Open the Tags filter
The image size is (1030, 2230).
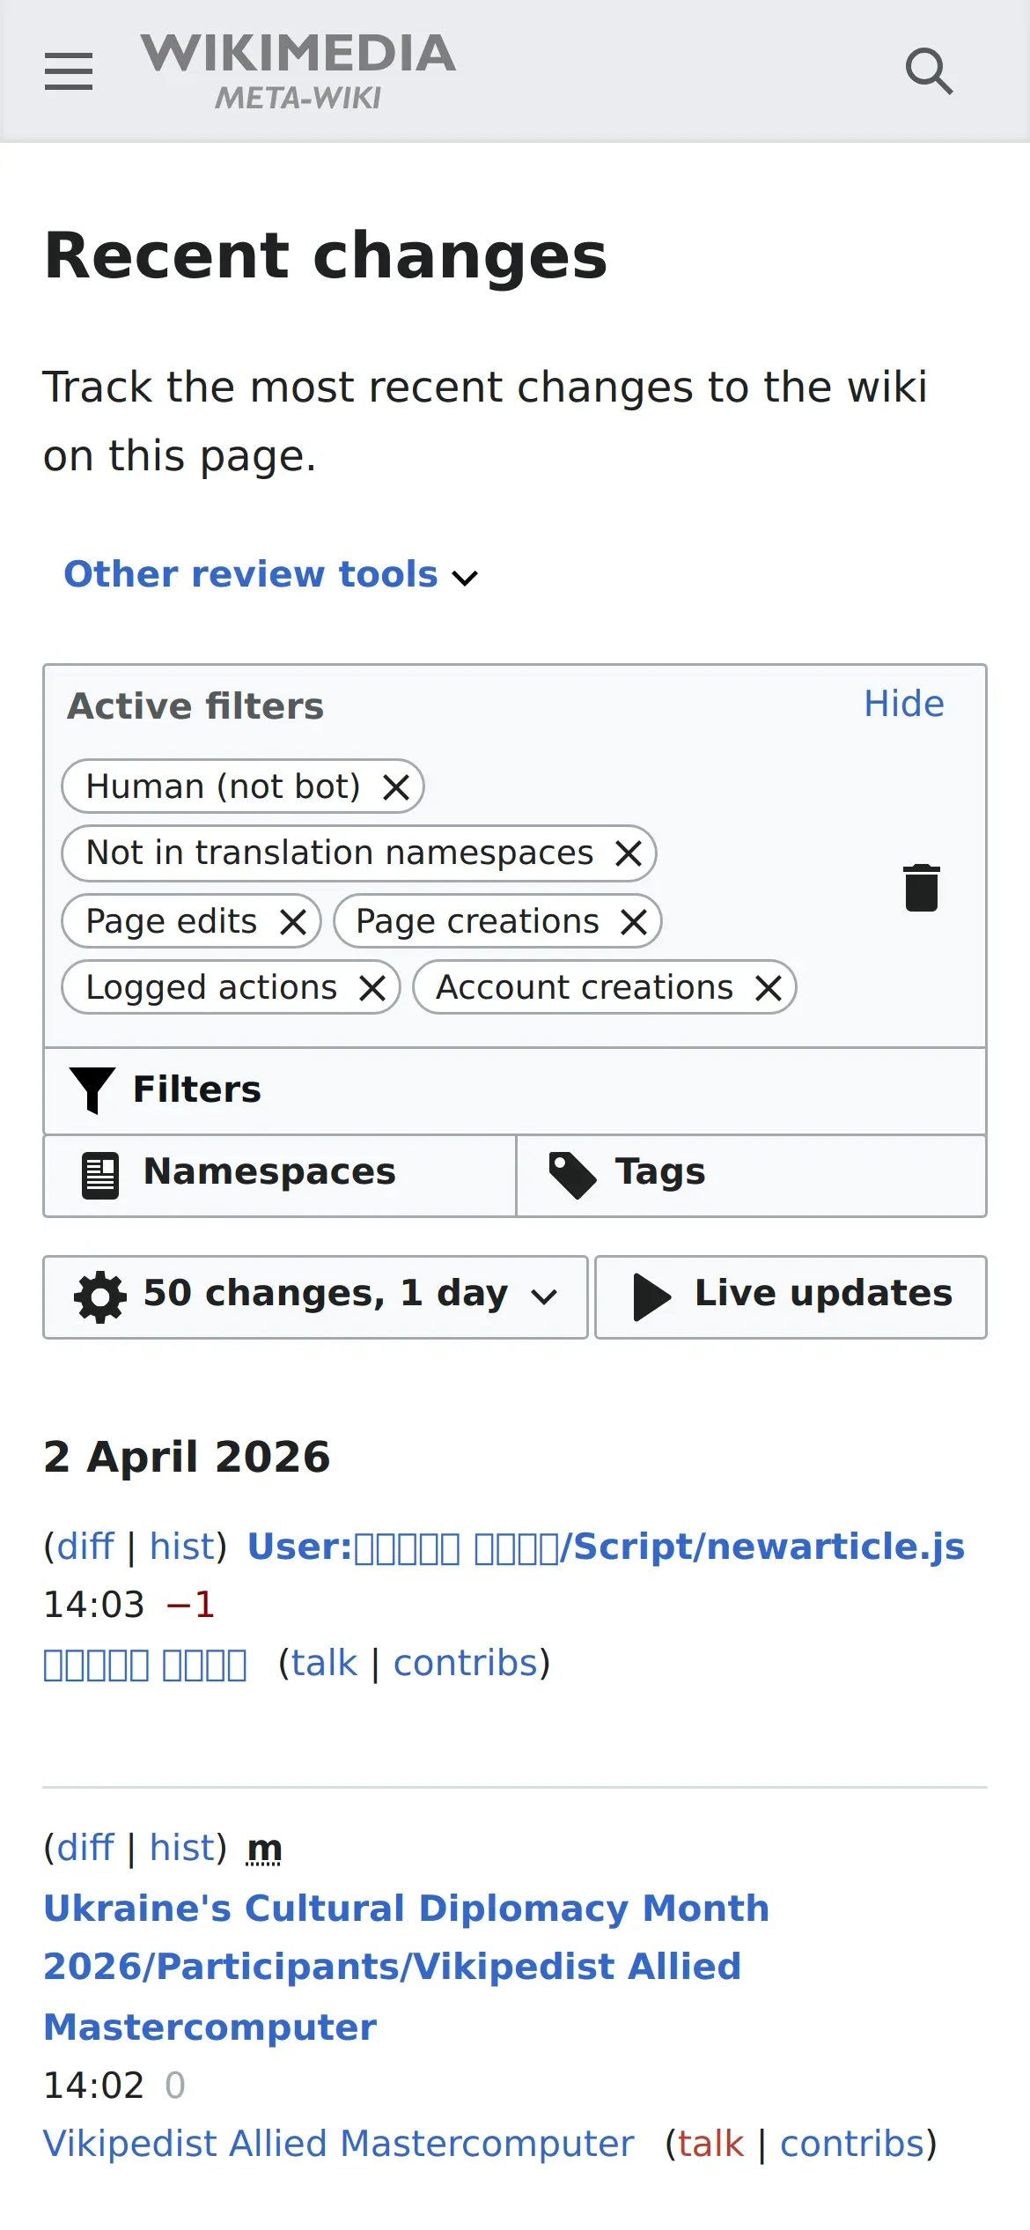751,1175
